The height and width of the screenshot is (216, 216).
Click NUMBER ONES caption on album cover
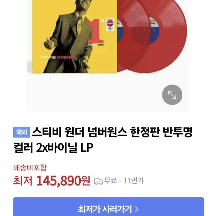96,45
